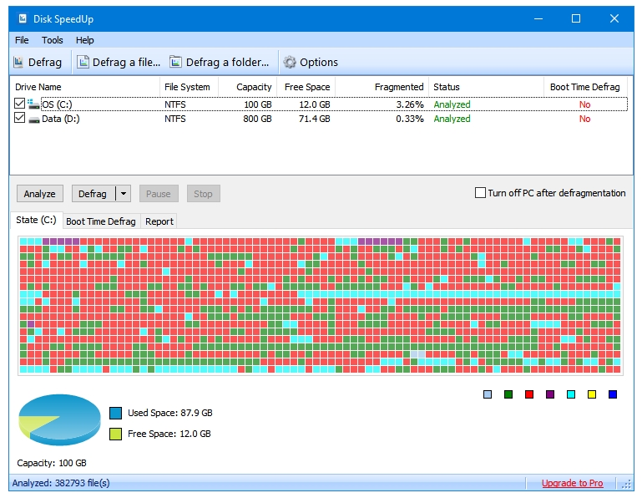Click Analyzed: 382793 file(s) status text
This screenshot has width=642, height=498.
click(x=61, y=483)
